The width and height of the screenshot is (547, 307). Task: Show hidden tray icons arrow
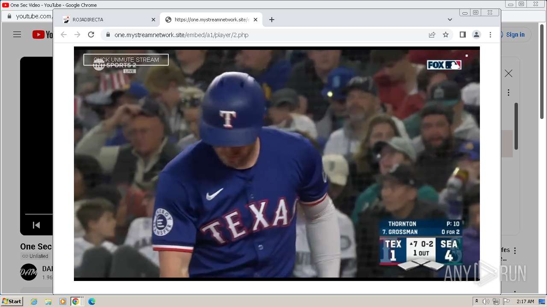(476, 301)
